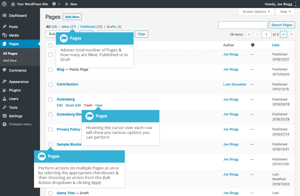300x196 pixels.
Task: Go to next page of results arrow
Action: (283, 34)
